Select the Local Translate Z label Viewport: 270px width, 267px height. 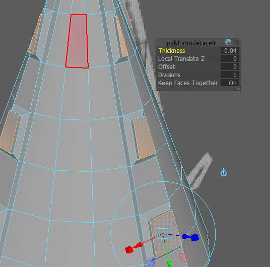[181, 59]
